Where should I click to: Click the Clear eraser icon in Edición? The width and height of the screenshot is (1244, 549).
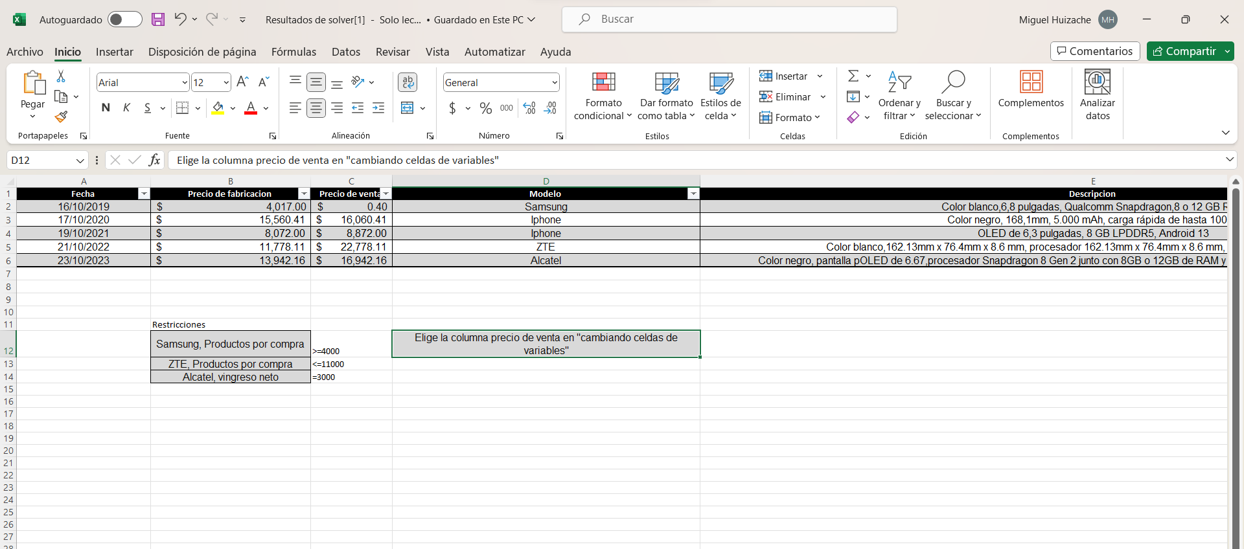pos(853,117)
